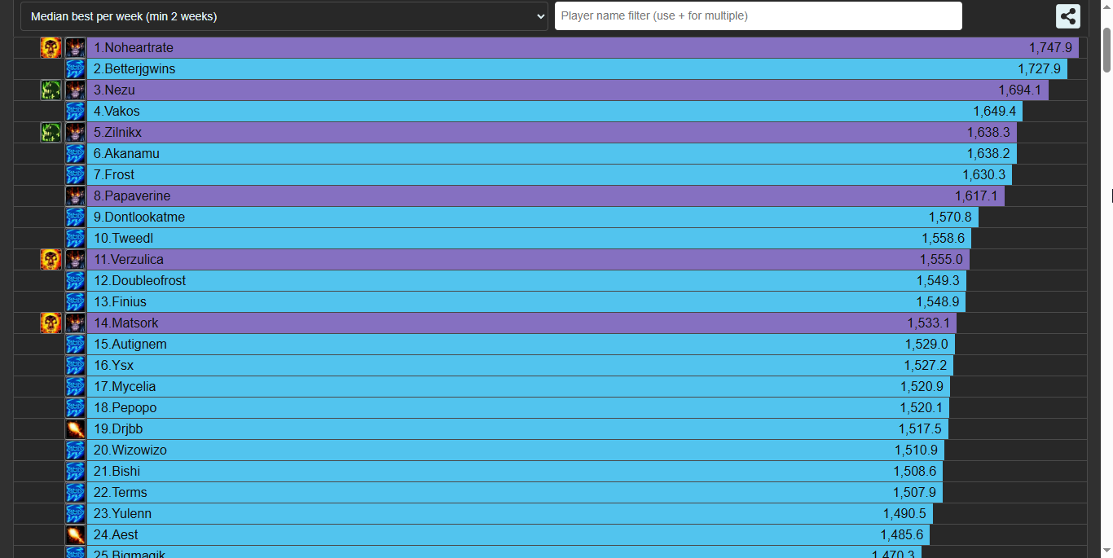
Task: Click the 1,727.9 score value
Action: pos(1039,69)
